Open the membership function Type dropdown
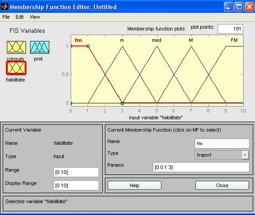This screenshot has width=255, height=215. [x=222, y=155]
